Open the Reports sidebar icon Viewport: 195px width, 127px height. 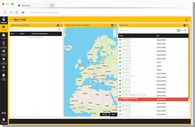[4, 35]
